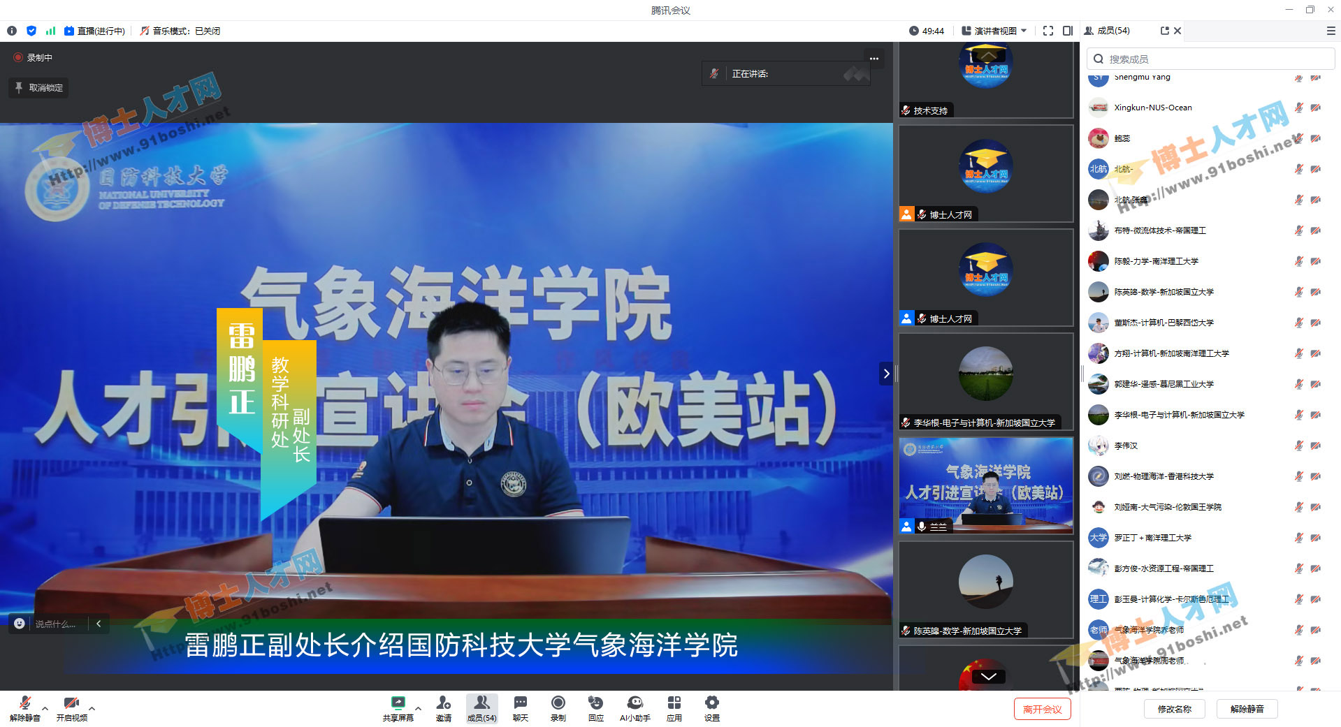Image resolution: width=1341 pixels, height=727 pixels.
Task: Toggle camera for Xingkun-NUS-Ocean
Action: (x=1316, y=108)
